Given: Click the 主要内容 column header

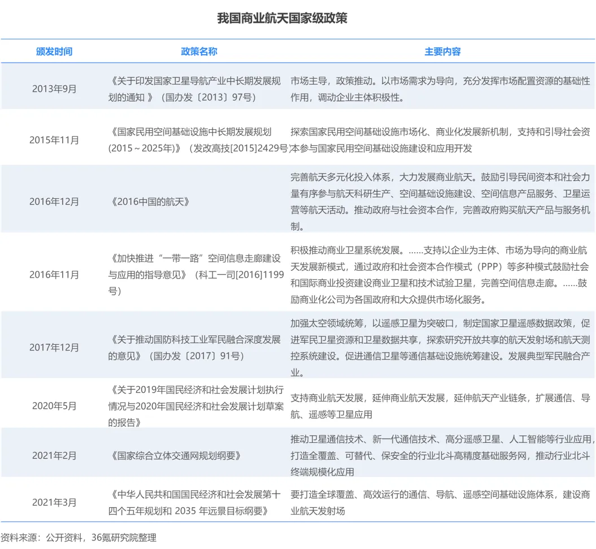Looking at the screenshot, I should (x=442, y=52).
